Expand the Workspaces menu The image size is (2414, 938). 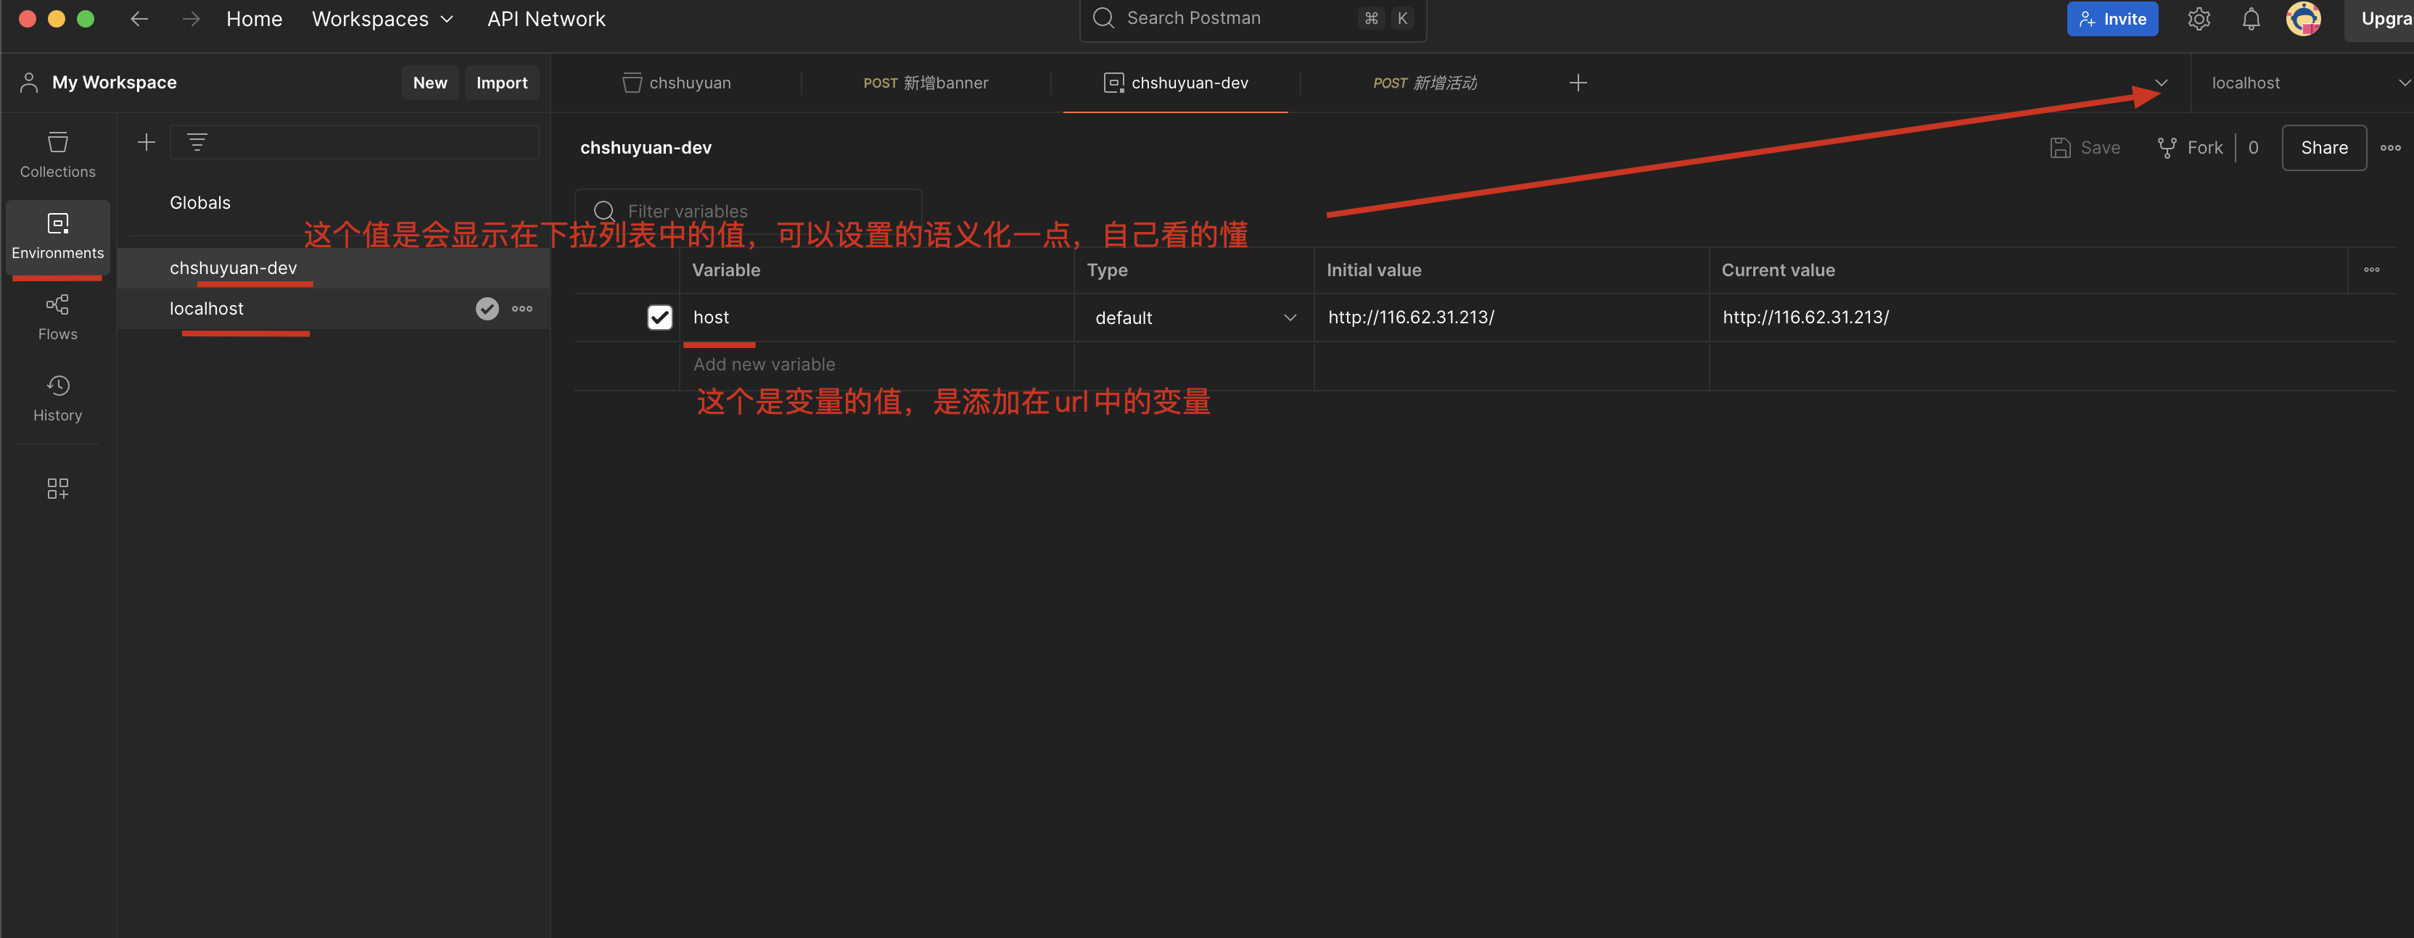(382, 19)
